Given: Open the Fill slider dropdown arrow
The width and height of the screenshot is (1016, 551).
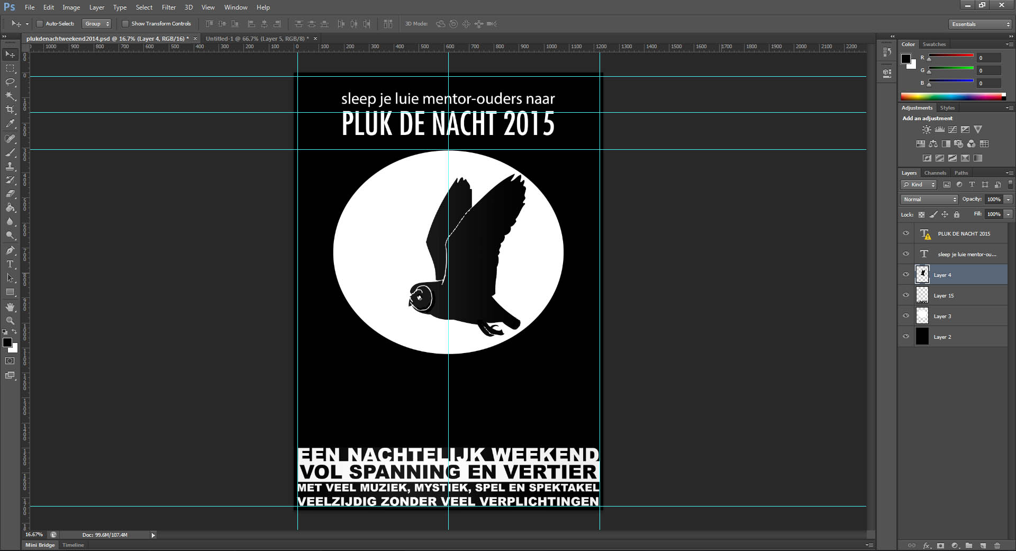Looking at the screenshot, I should 1008,214.
